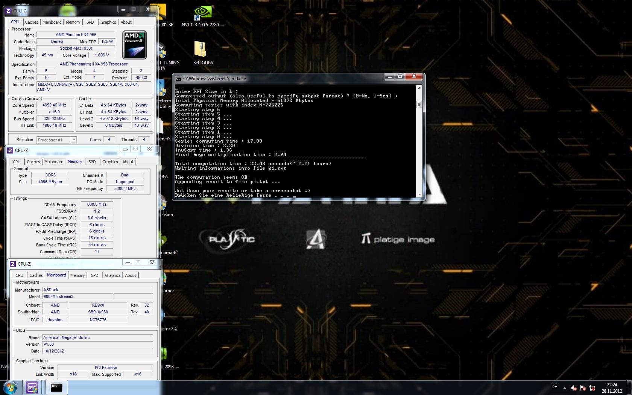632x395 pixels.
Task: Click Core Speed value 4950.46 MHz
Action: 54,105
